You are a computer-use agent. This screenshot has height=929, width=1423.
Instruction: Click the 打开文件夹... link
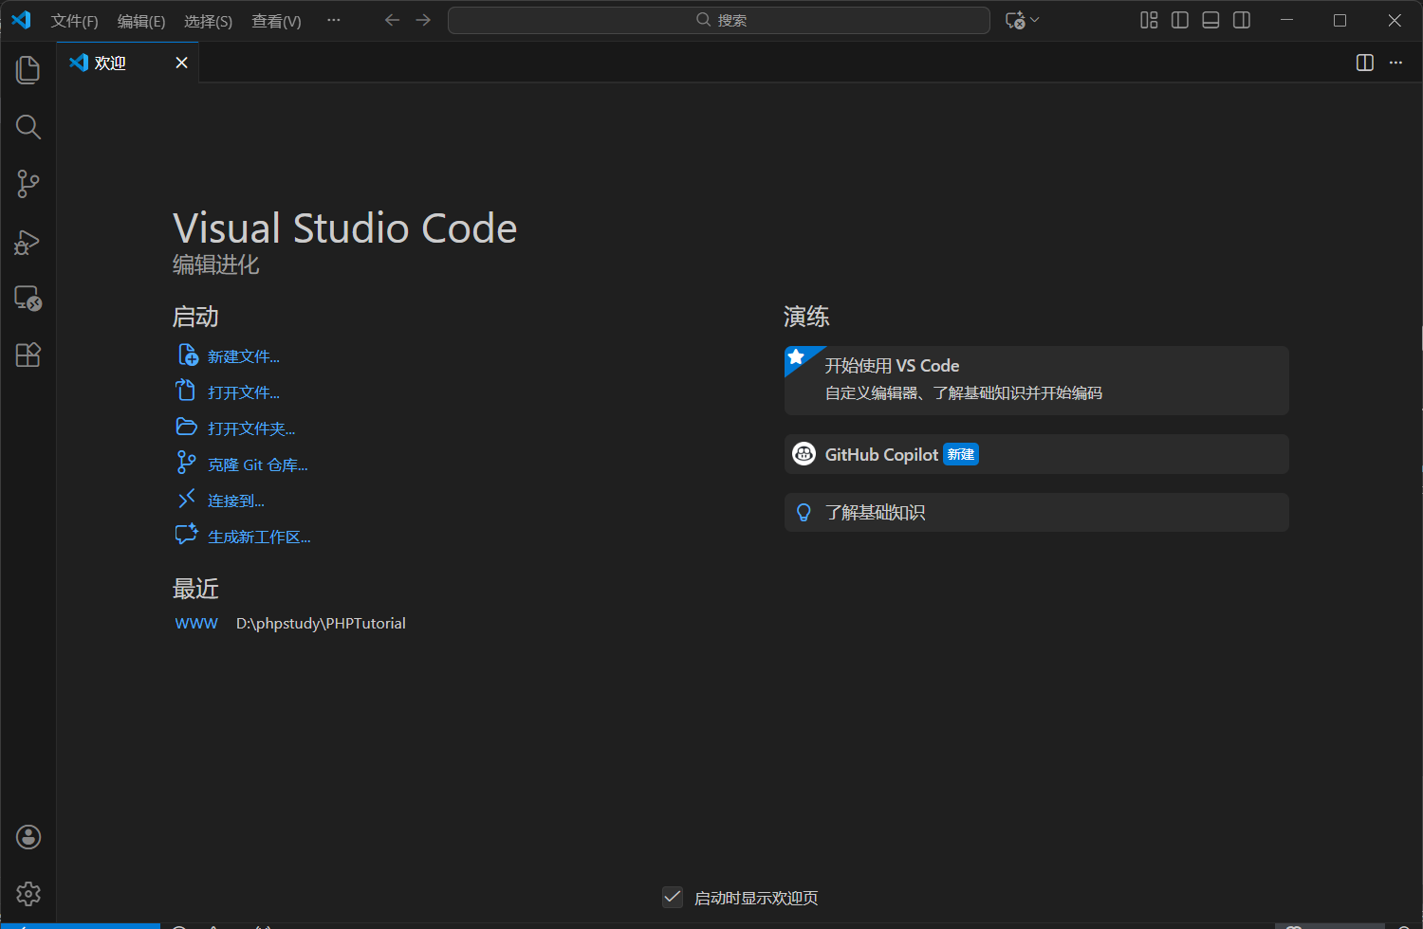pyautogui.click(x=251, y=428)
